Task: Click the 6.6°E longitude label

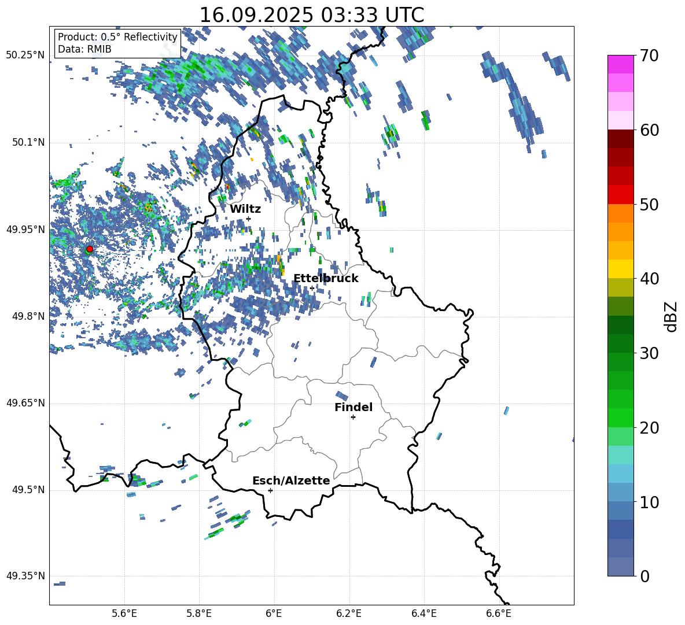Action: pos(499,614)
